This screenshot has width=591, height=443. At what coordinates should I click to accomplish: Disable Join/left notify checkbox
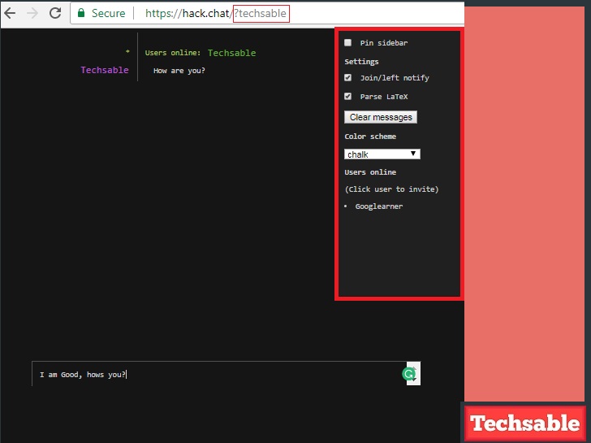coord(348,77)
